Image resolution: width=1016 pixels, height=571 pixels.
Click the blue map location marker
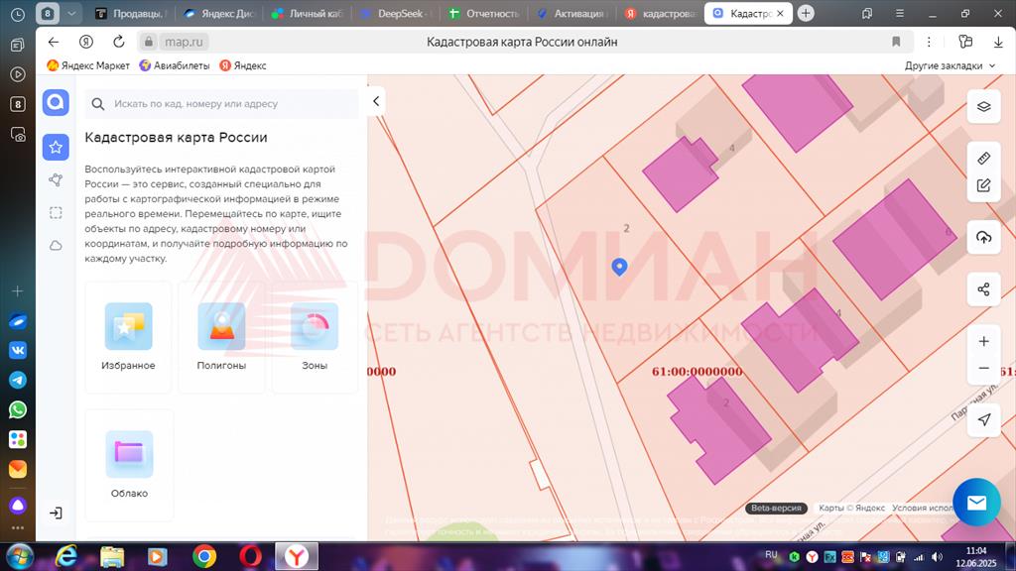pos(619,266)
